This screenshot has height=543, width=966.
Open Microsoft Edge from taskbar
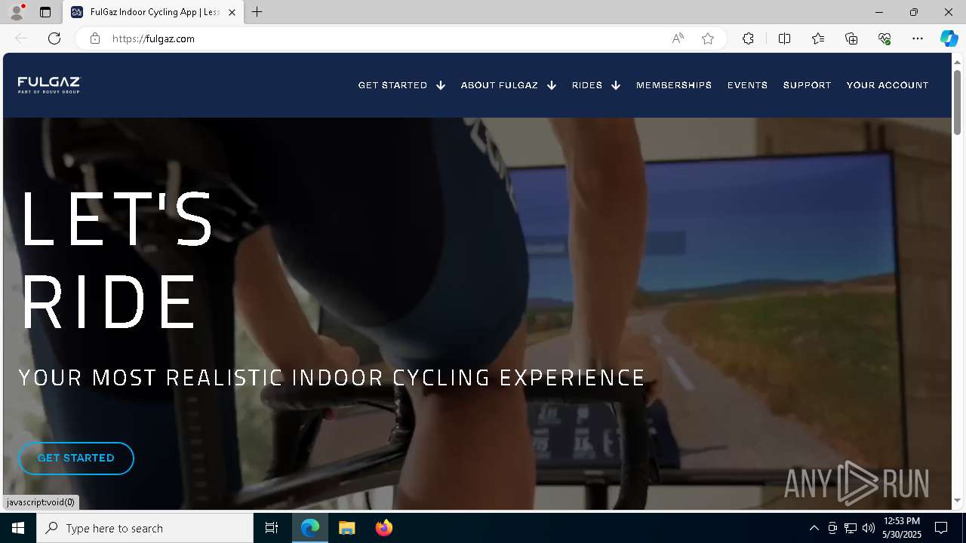[310, 528]
